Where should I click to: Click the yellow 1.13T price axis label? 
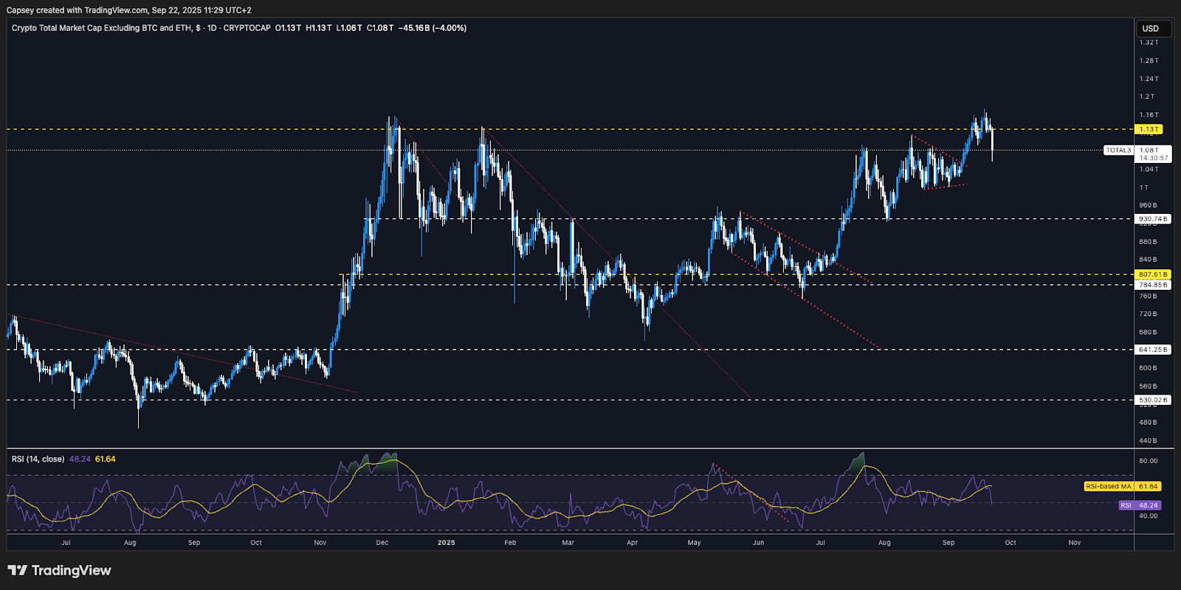coord(1149,129)
